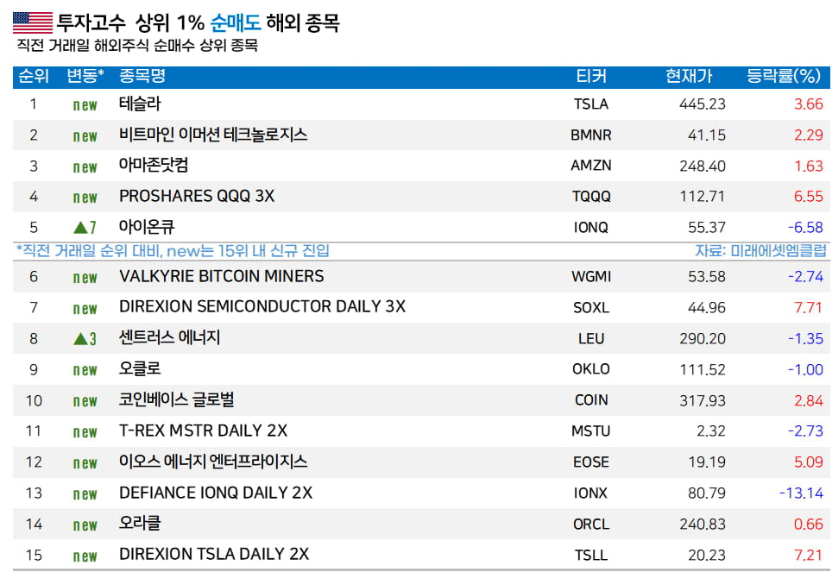This screenshot has height=572, width=832.
Task: Click the 현재가 column header
Action: [x=689, y=76]
